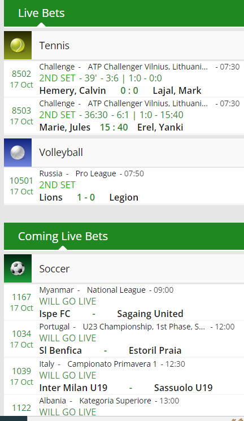Click event number 10501
Screen dimensions: 244x421
[21, 181]
